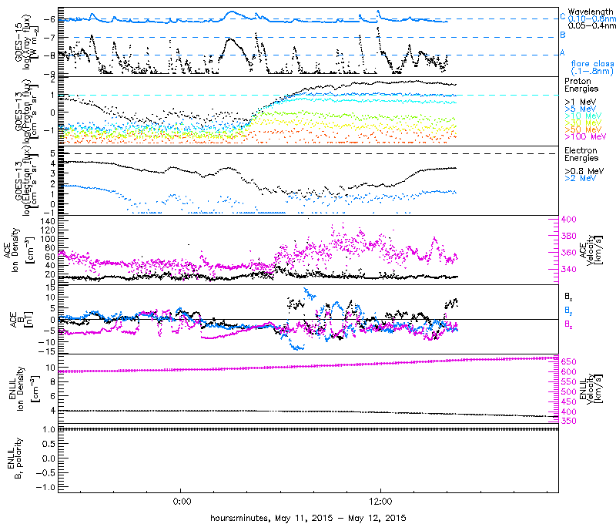Viewport: 616px width, 524px height.
Task: Click the 'ACE Velocity [km/s]' right axis title
Action: 591,250
